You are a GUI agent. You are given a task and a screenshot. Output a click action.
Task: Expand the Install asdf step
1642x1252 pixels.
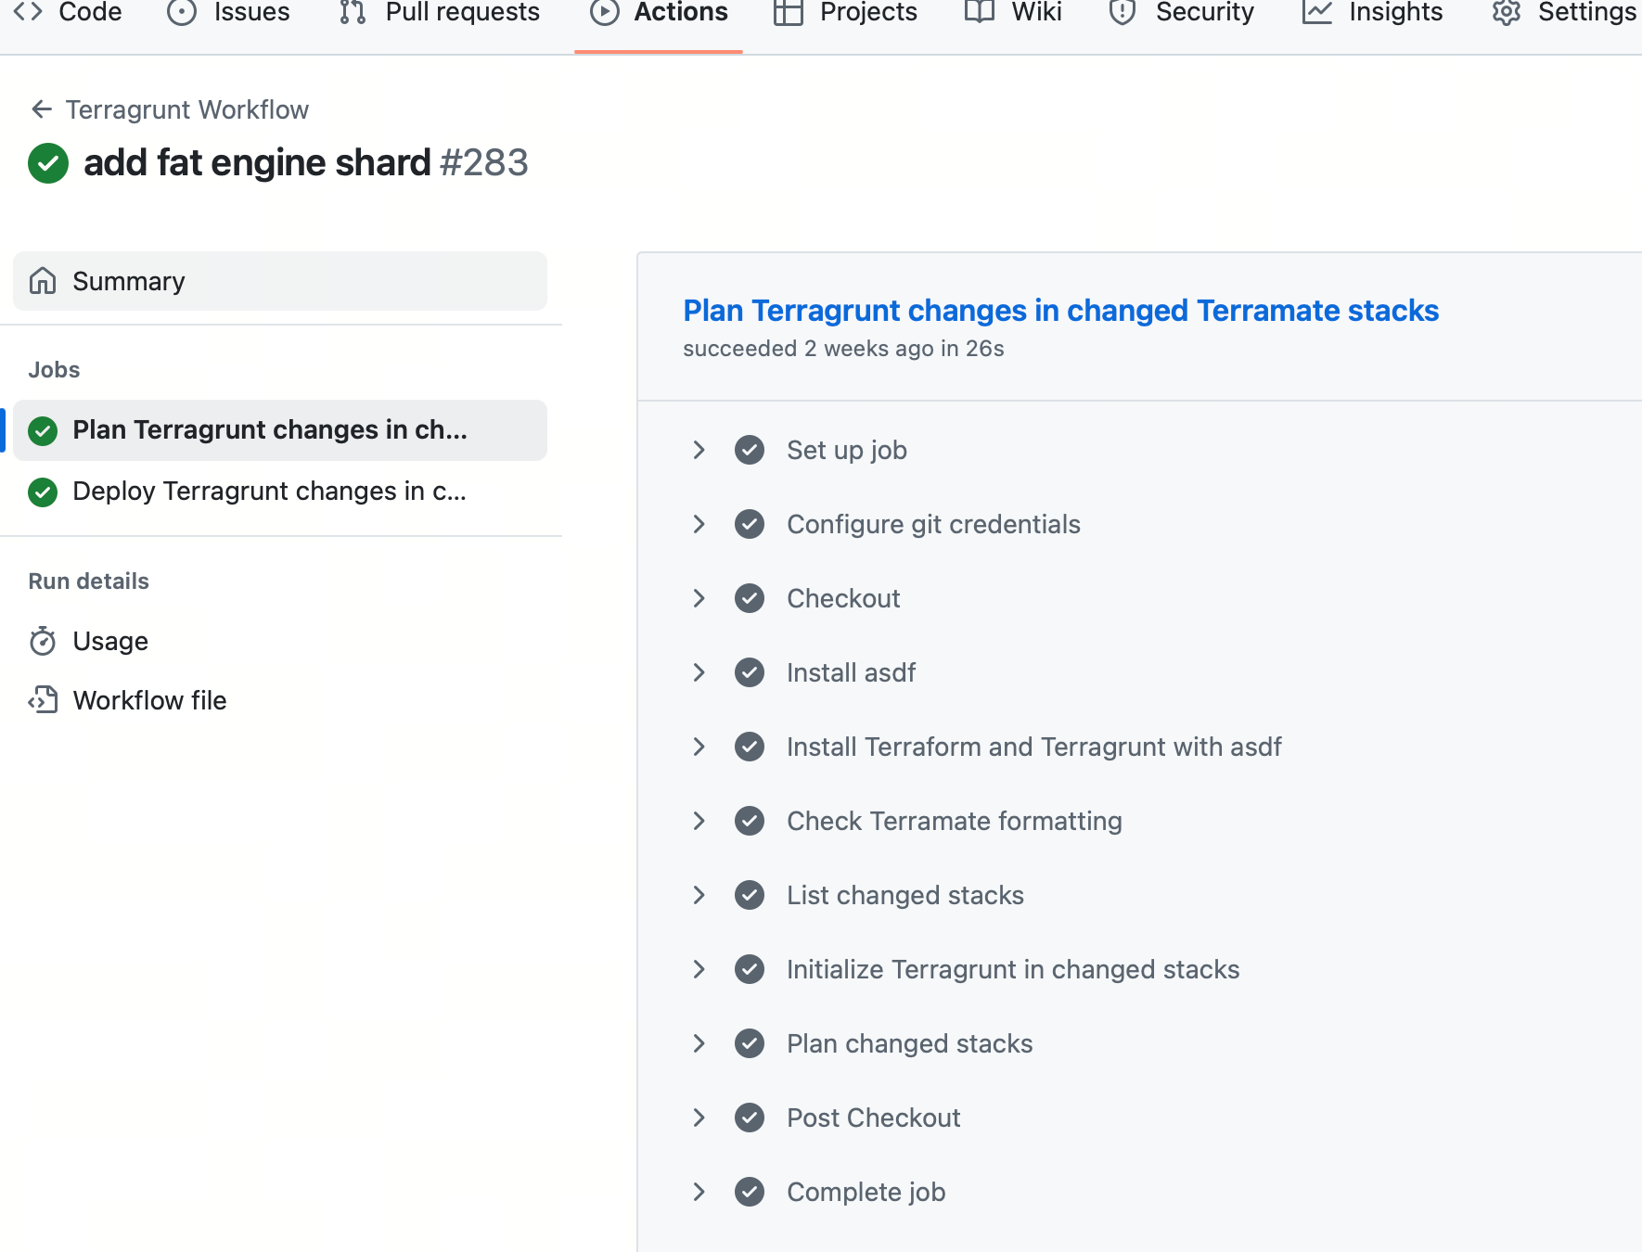pyautogui.click(x=699, y=672)
